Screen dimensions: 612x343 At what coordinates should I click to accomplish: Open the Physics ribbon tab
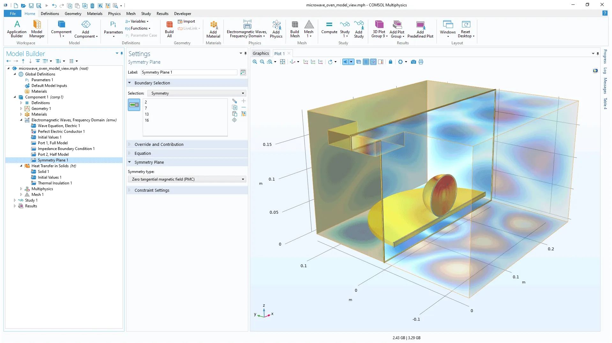click(114, 14)
